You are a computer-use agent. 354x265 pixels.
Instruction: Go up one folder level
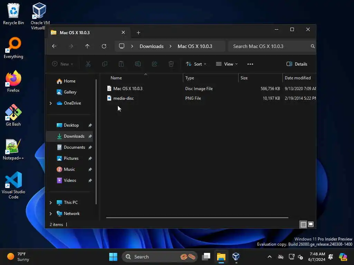[87, 46]
